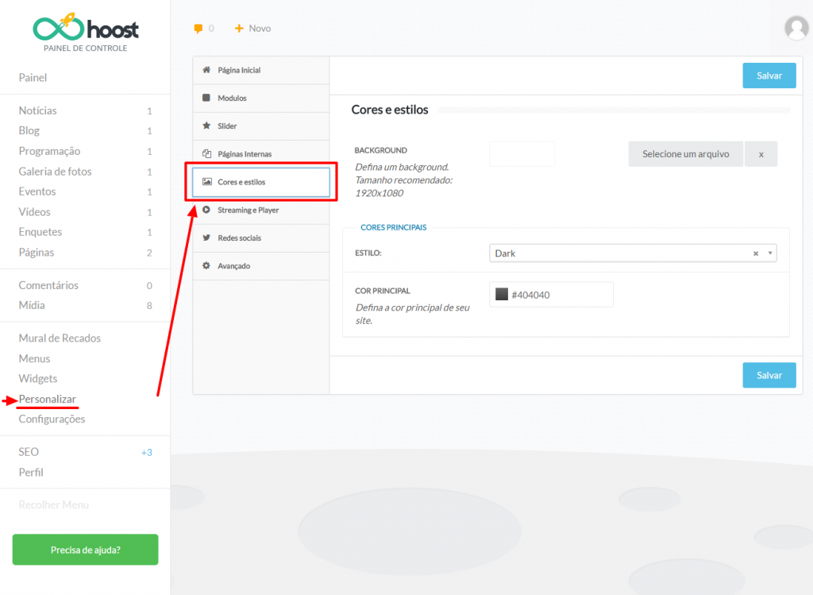Open the user avatar in the top corner
The height and width of the screenshot is (595, 813).
pos(796,28)
